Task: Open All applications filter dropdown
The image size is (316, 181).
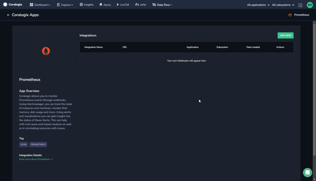Action: 258,5
